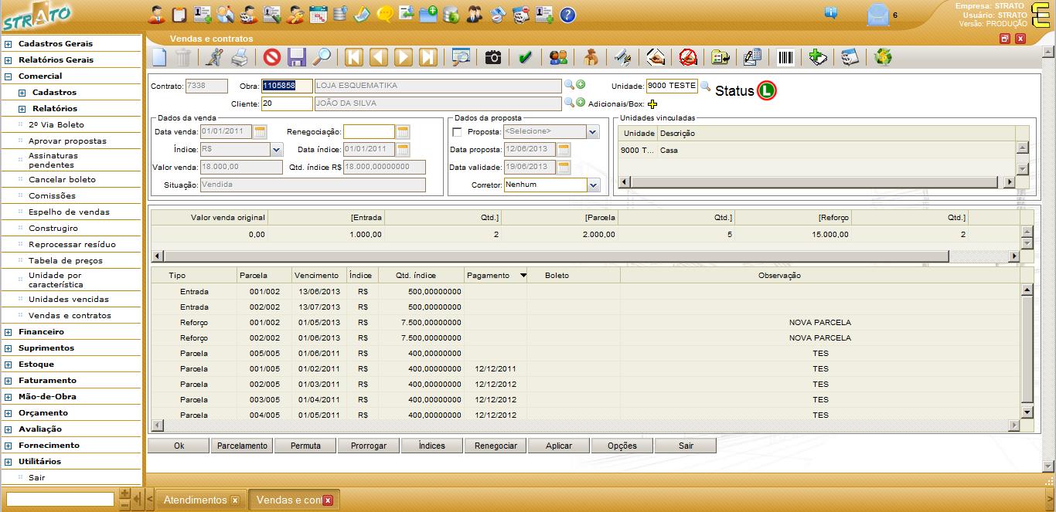Click the Prorrogar button
Viewport: 1056px width, 512px height.
[x=369, y=446]
